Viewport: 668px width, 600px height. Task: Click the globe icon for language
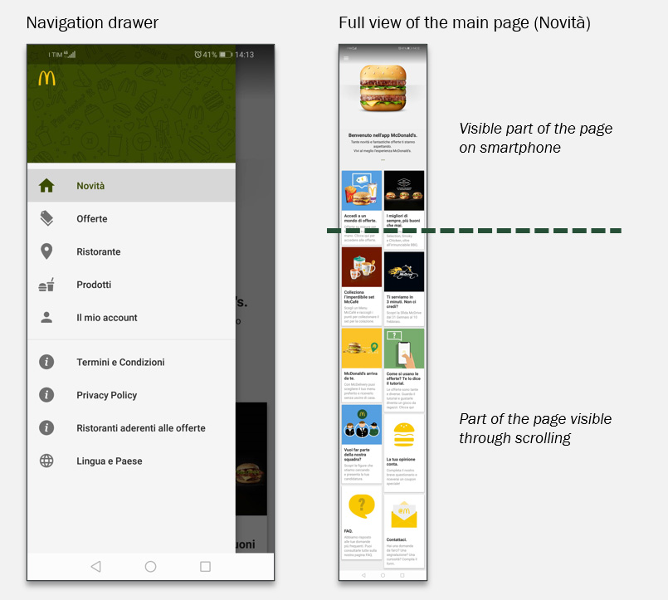pos(47,461)
